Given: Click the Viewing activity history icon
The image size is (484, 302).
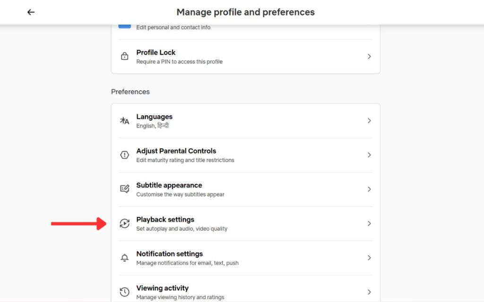Looking at the screenshot, I should [125, 292].
